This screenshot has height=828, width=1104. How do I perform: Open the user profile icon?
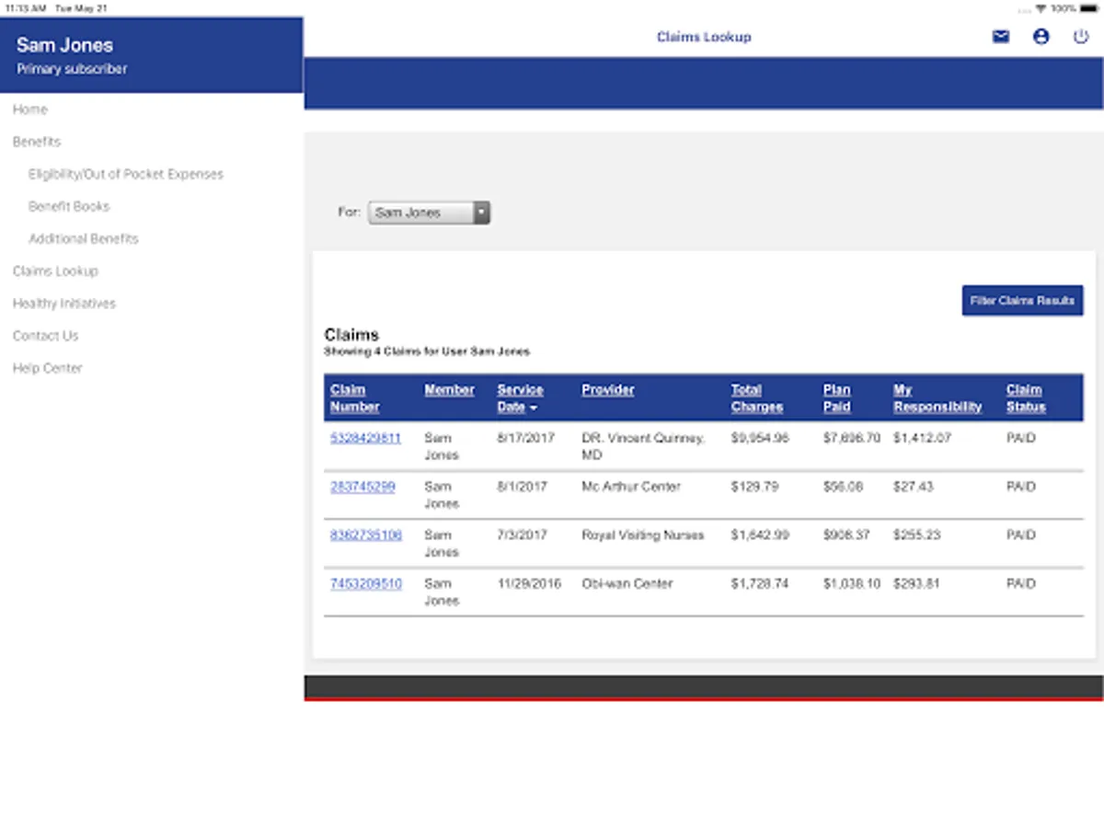pyautogui.click(x=1041, y=37)
